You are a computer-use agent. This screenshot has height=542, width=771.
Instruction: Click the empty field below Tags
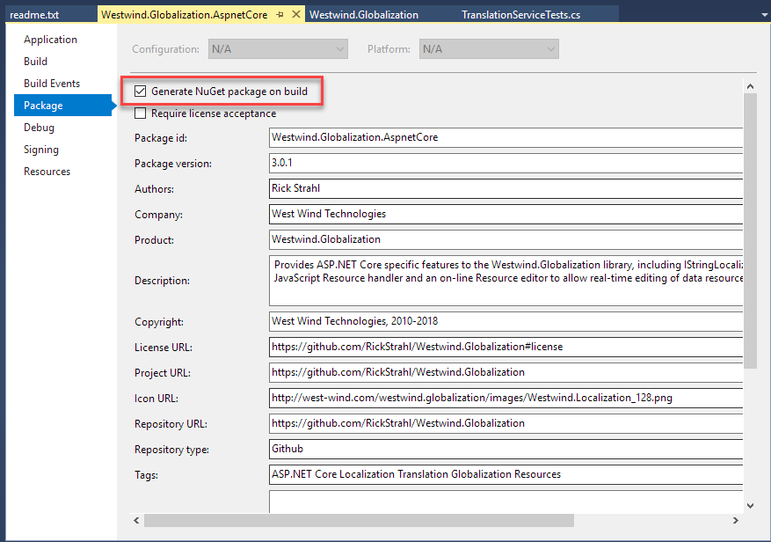tap(506, 502)
